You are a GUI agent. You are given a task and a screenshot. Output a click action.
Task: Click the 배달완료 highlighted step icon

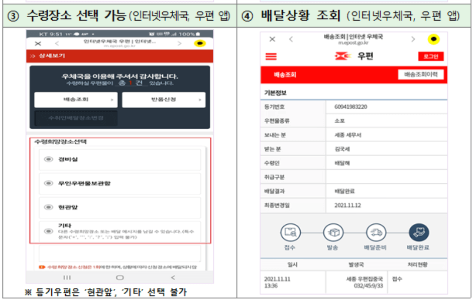pos(419,232)
